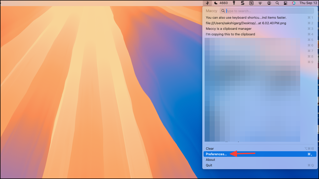The width and height of the screenshot is (319, 179).
Task: Choose 'I'm copying this to the clipboard'
Action: click(x=260, y=34)
